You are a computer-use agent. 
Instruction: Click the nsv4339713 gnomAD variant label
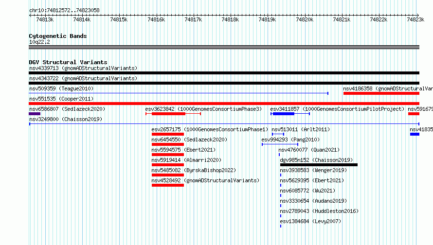83,68
